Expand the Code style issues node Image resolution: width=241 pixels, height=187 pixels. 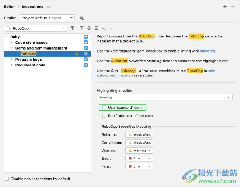point(12,43)
